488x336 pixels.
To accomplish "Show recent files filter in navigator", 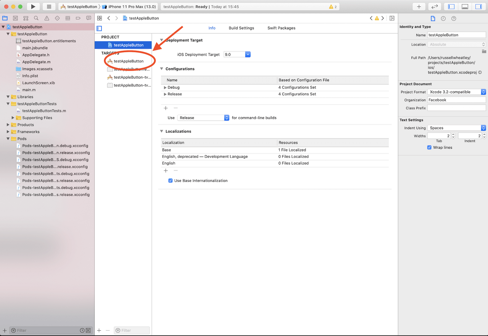I will point(82,330).
